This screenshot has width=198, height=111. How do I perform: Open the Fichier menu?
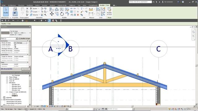click(3, 5)
